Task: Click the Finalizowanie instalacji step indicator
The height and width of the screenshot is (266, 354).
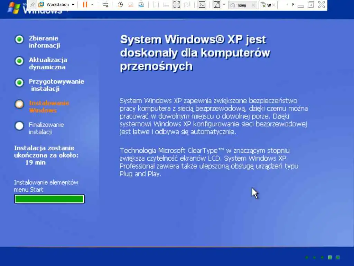Action: click(x=19, y=126)
